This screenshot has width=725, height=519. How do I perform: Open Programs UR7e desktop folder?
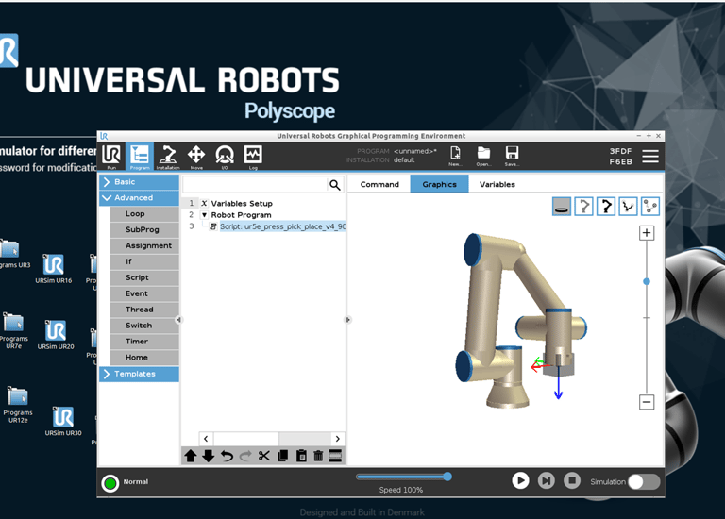(14, 331)
